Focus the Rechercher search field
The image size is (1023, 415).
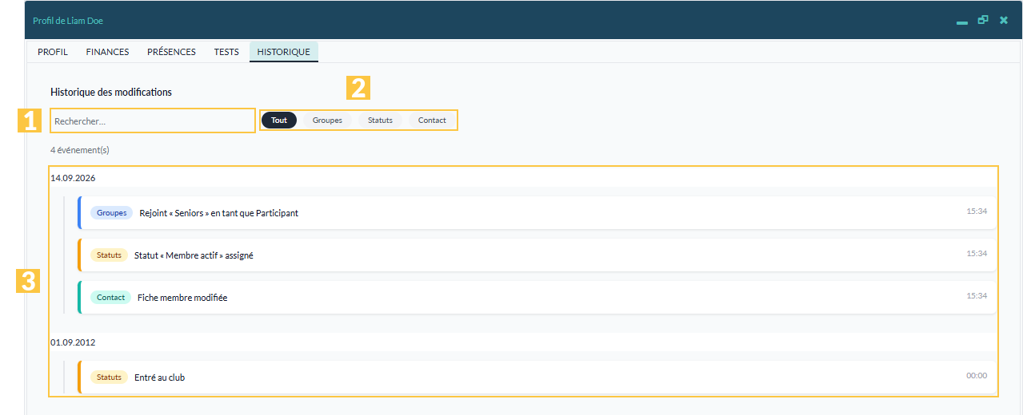coord(153,121)
